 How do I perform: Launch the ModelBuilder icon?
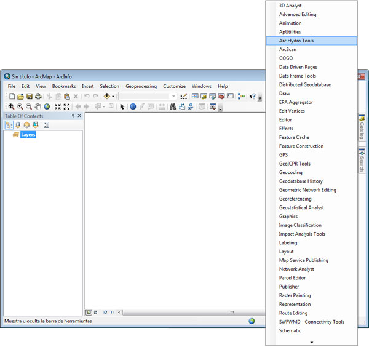241,96
